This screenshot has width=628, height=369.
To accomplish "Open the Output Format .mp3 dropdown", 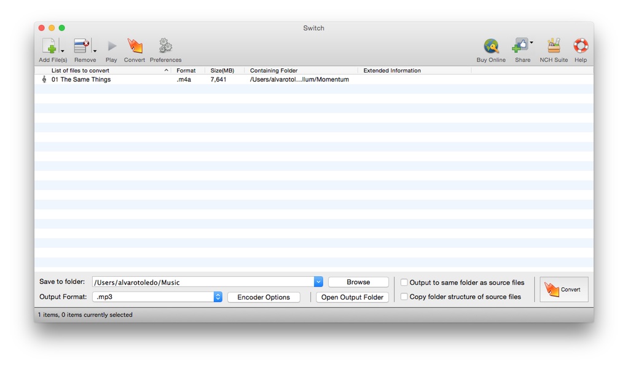I will (218, 297).
